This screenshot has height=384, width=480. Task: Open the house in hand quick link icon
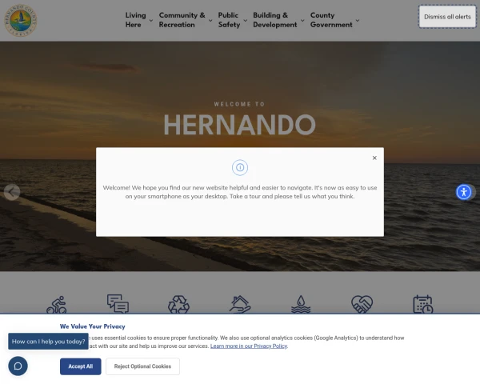click(240, 304)
